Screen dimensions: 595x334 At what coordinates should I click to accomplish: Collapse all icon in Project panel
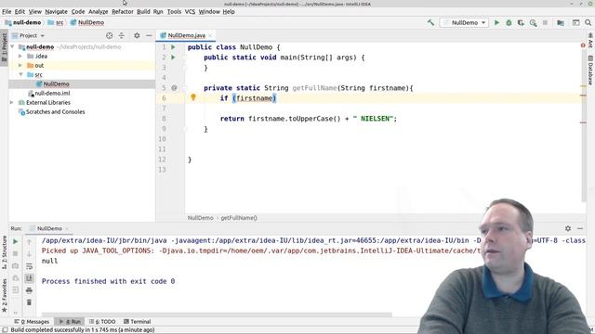tap(122, 35)
